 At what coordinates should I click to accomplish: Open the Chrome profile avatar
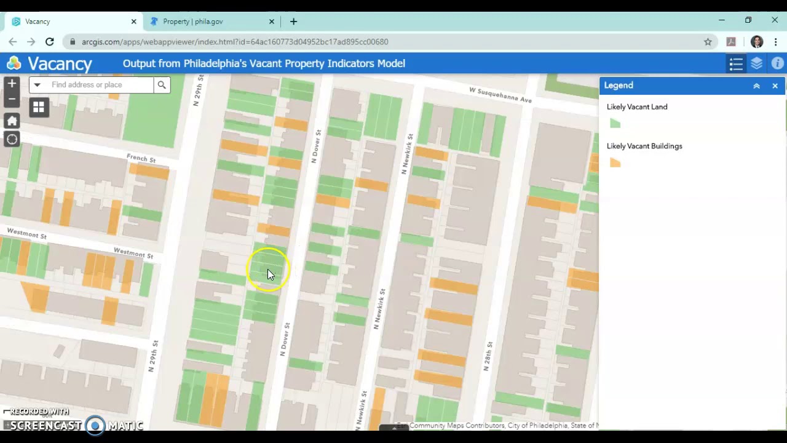click(x=757, y=42)
